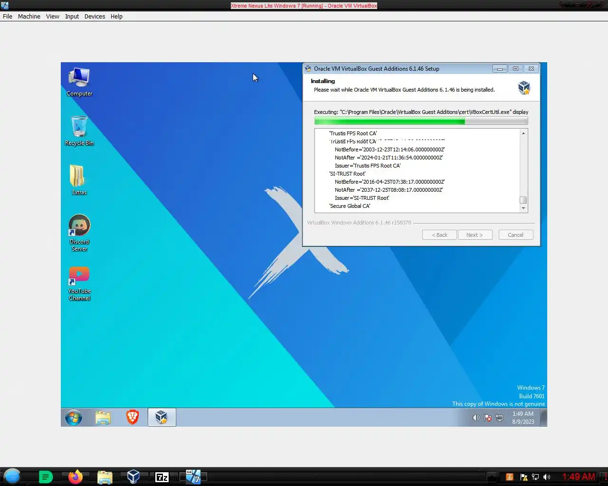Click the guest clock showing 8/9/2023
The image size is (608, 486).
[522, 418]
